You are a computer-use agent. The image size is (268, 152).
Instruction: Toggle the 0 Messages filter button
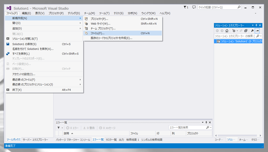point(107,128)
